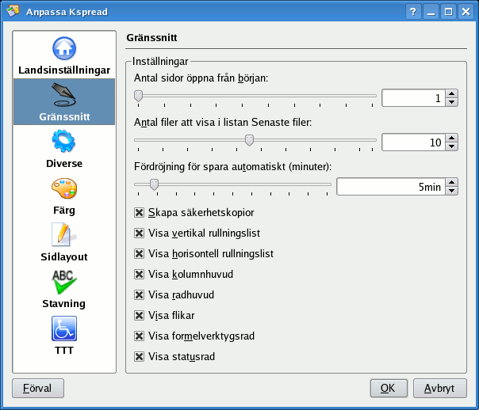Image resolution: width=479 pixels, height=410 pixels.
Task: Uncheck Visa formelverktygsrad option
Action: coord(140,336)
